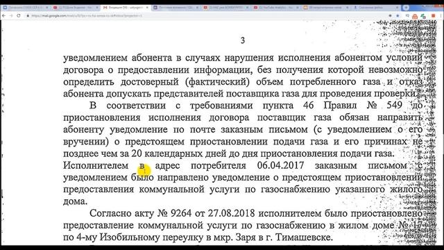Click the word 'Исполнителем' starting the paragraph

(x=96, y=165)
